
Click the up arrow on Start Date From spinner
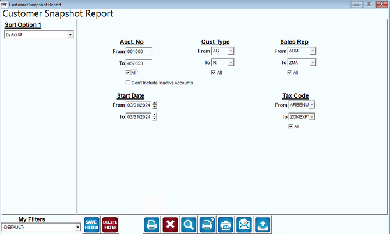[x=155, y=103]
